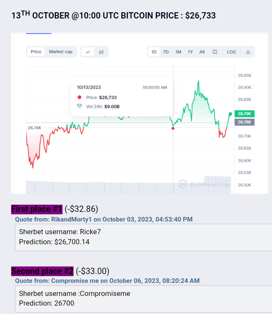Image resolution: width=272 pixels, height=314 pixels.
Task: Select the 1Y time range
Action: [x=190, y=52]
